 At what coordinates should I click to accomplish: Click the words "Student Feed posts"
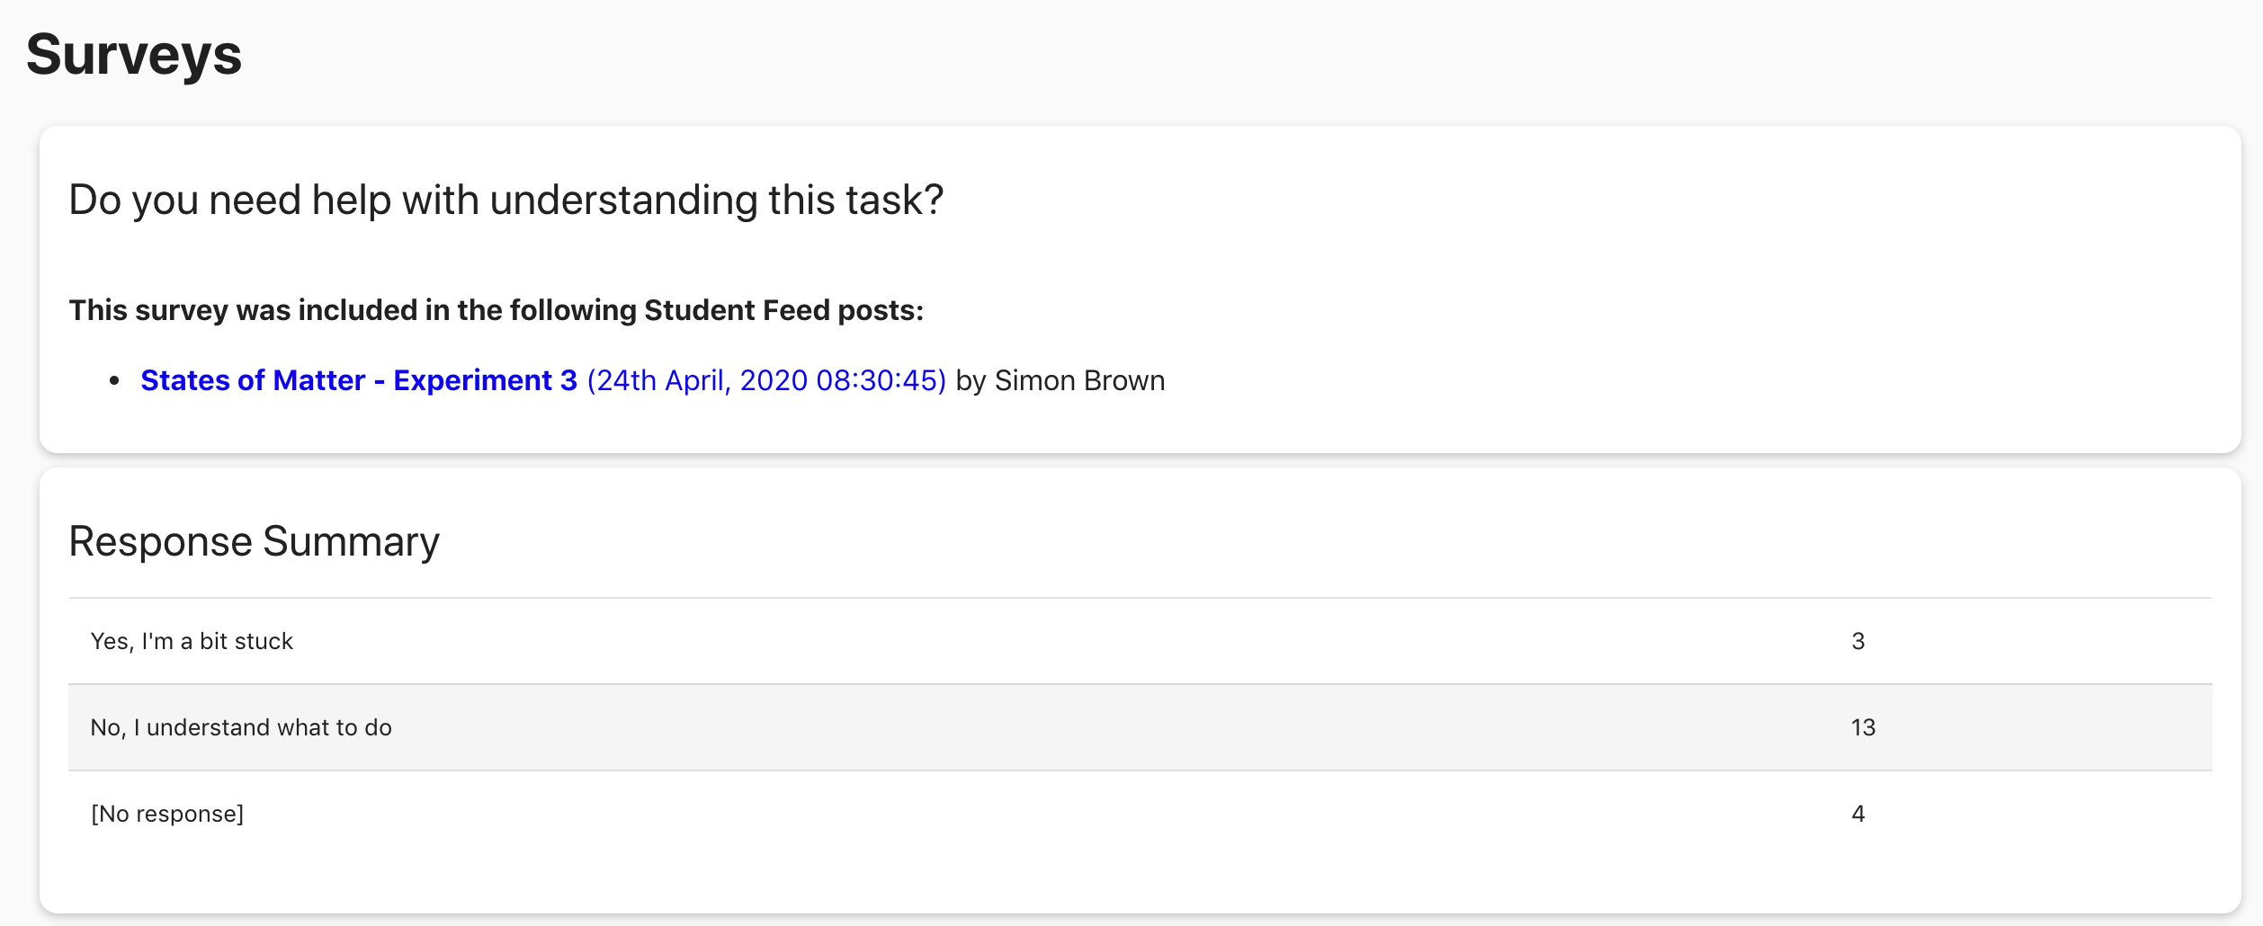point(783,310)
